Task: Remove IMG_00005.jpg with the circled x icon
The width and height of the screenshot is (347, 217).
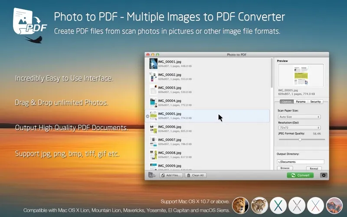Action: [x=147, y=116]
